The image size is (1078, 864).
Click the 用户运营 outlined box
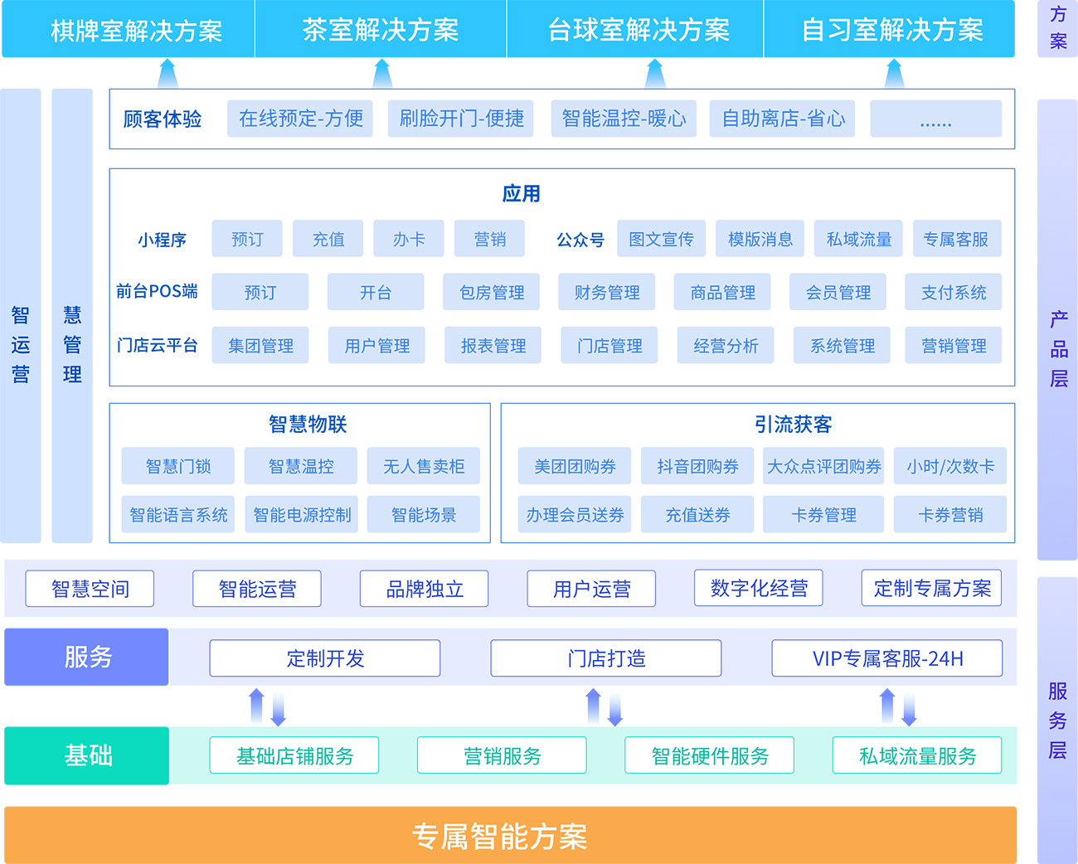click(592, 589)
